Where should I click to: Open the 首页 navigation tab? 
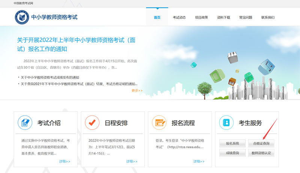click(157, 17)
